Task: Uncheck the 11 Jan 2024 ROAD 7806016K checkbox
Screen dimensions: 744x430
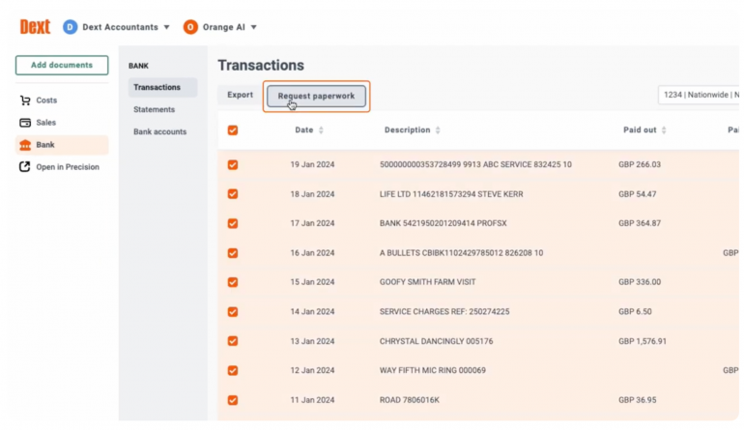Action: (233, 400)
